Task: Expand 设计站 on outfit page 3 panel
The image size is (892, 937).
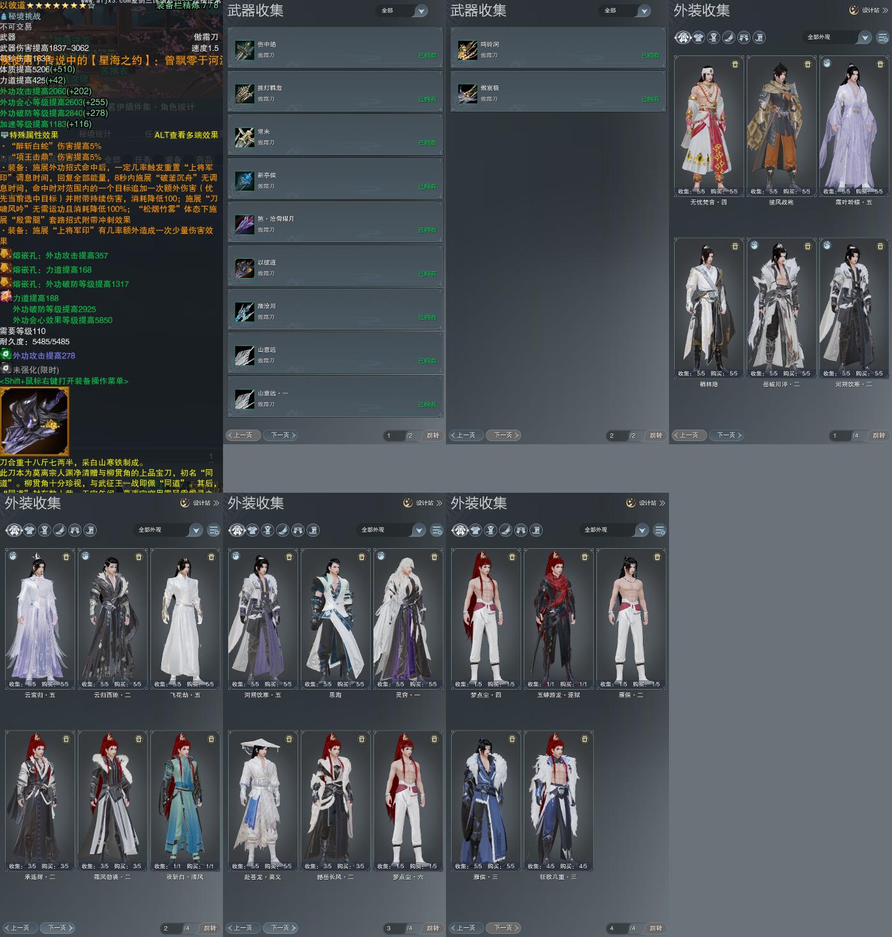Action: (423, 503)
